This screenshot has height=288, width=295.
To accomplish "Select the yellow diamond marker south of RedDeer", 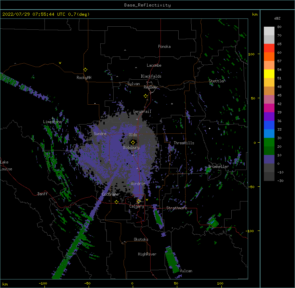I will pyautogui.click(x=146, y=96).
